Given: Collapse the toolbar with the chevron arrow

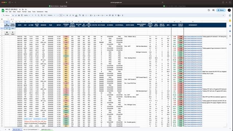Looking at the screenshot, I should click(x=223, y=15).
